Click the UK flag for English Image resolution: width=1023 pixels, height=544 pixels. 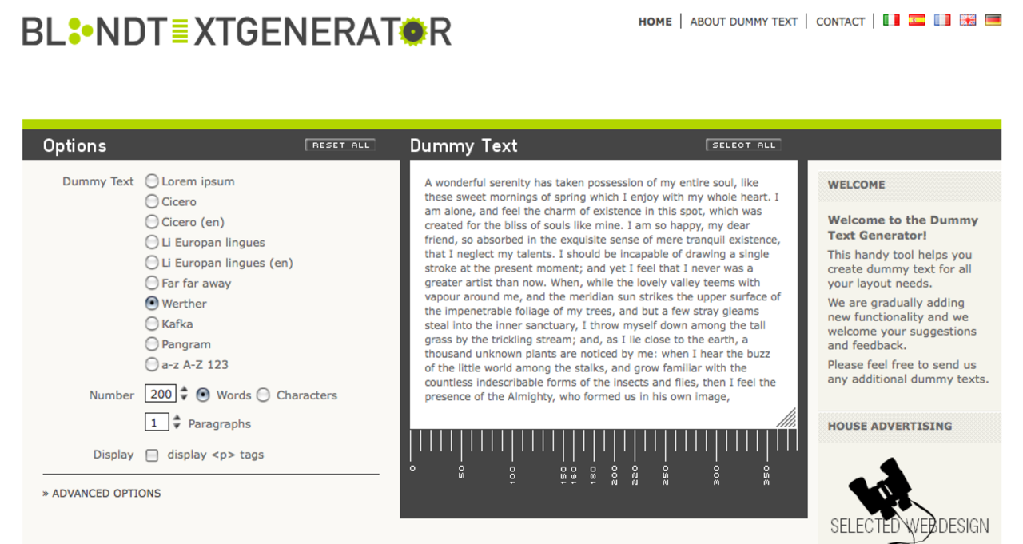tap(967, 19)
